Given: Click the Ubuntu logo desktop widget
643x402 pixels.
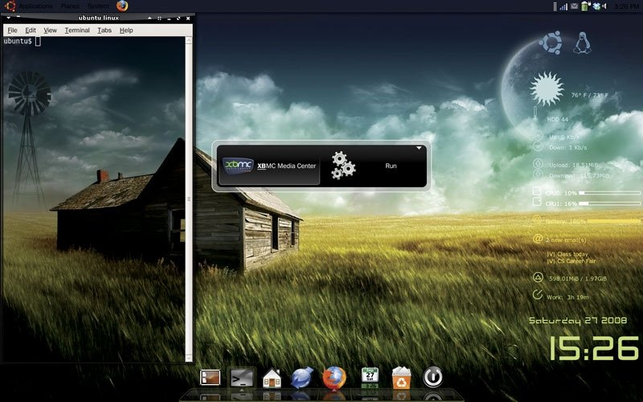Looking at the screenshot, I should (x=551, y=43).
